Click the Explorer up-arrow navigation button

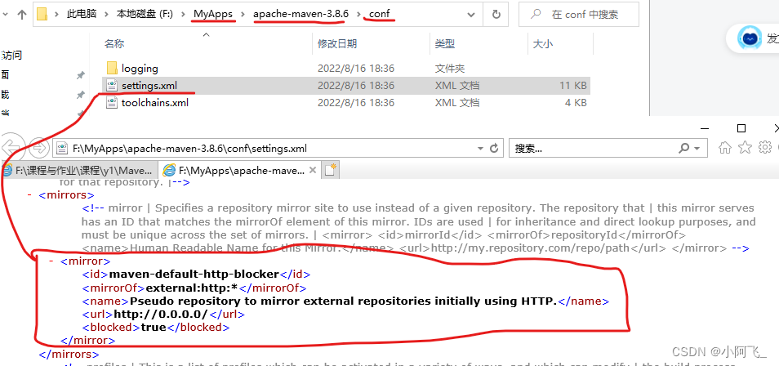coord(21,15)
